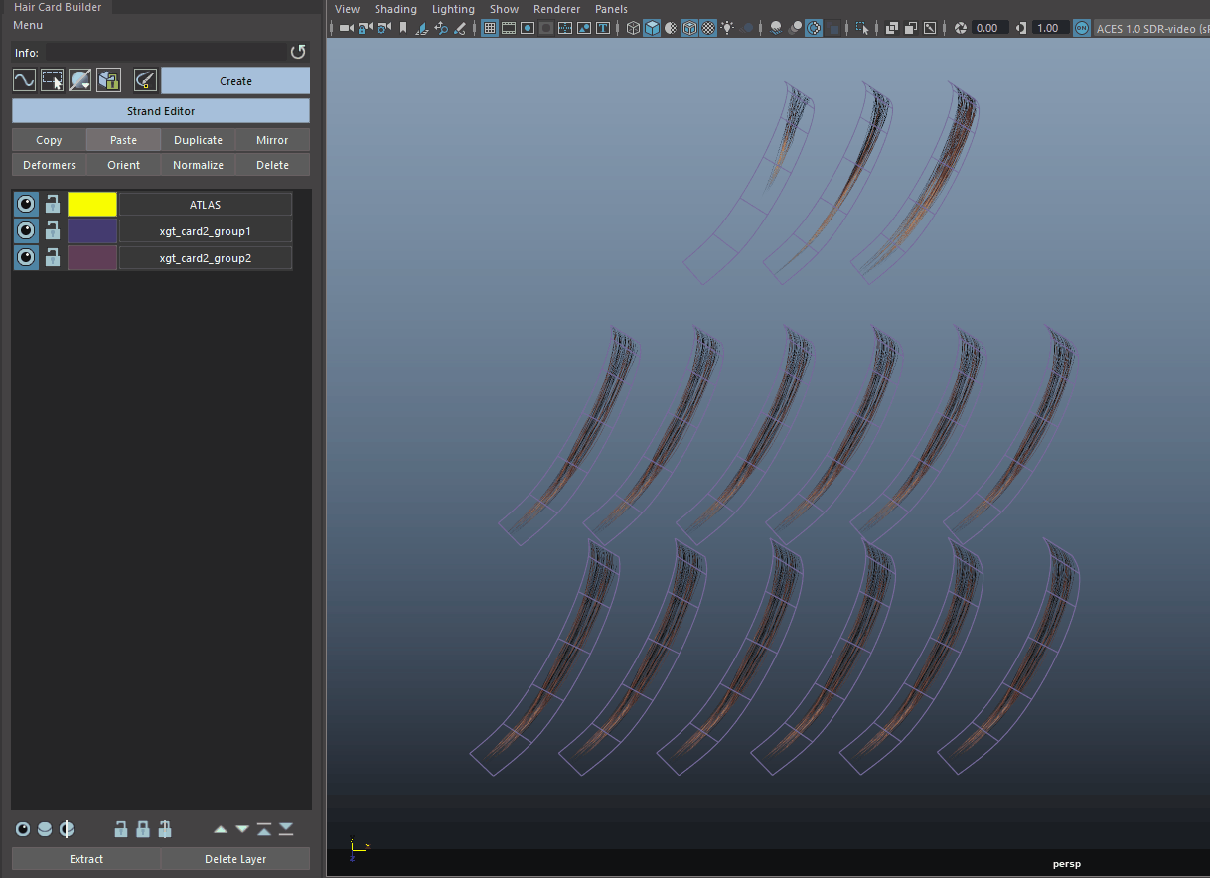
Task: Open the Hair Card Builder Menu
Action: tap(28, 25)
